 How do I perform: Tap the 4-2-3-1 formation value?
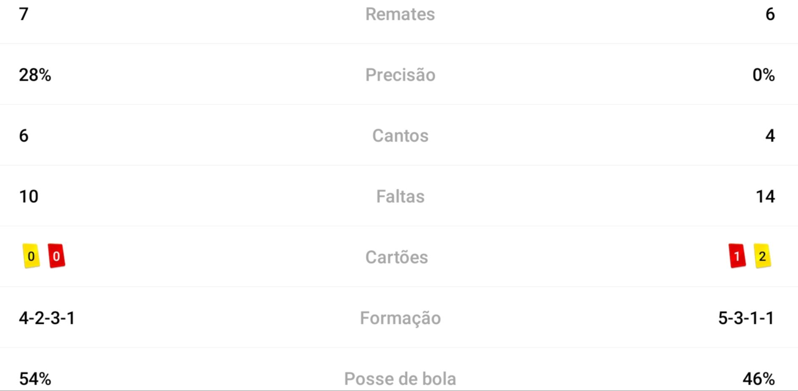click(47, 318)
